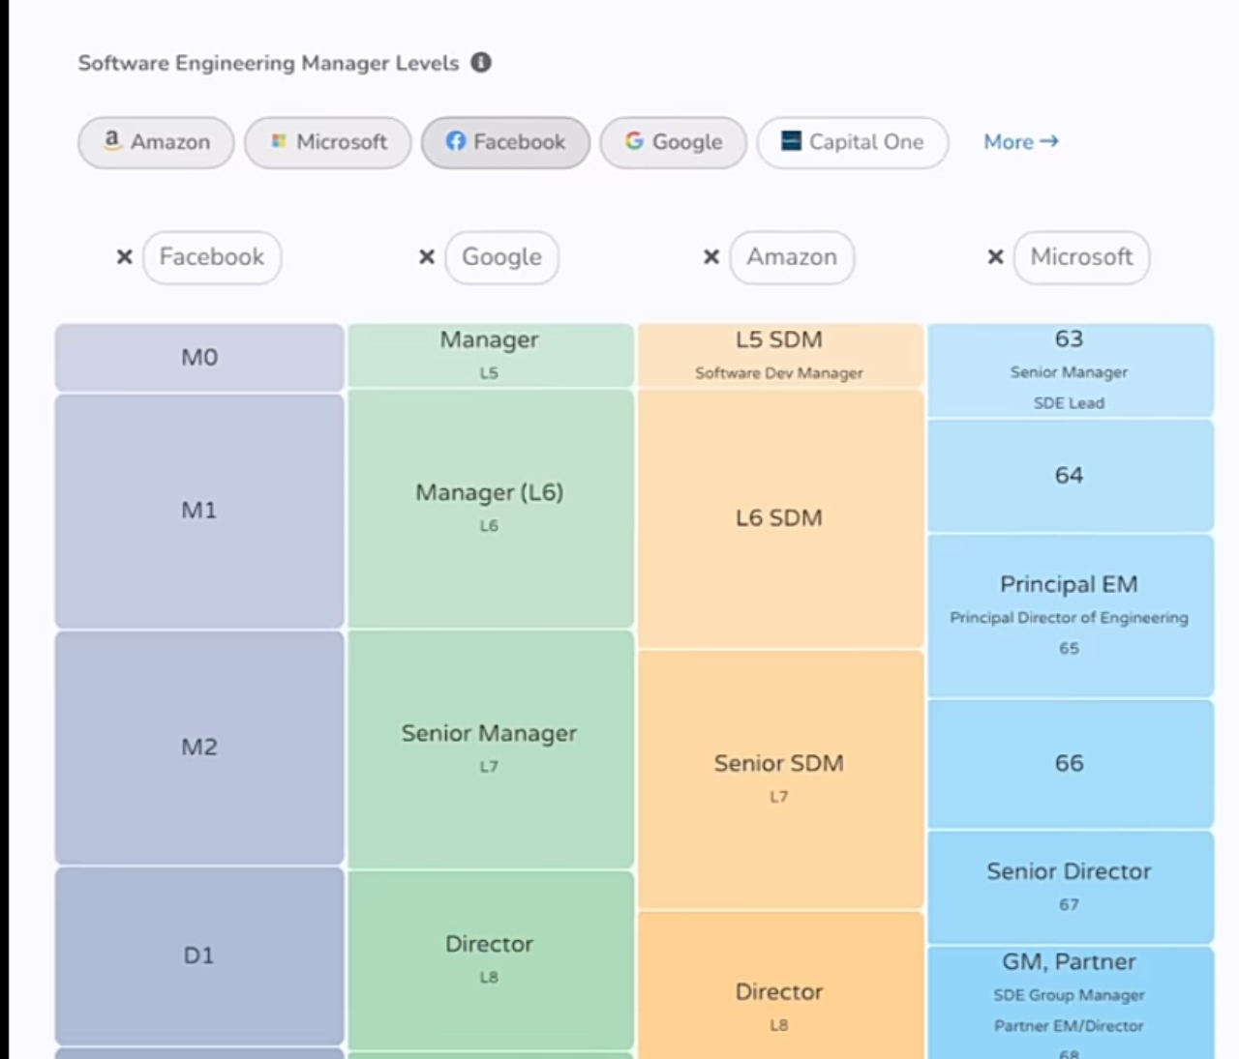Open Amazon Director L8 block
Image resolution: width=1239 pixels, height=1059 pixels.
(x=779, y=986)
